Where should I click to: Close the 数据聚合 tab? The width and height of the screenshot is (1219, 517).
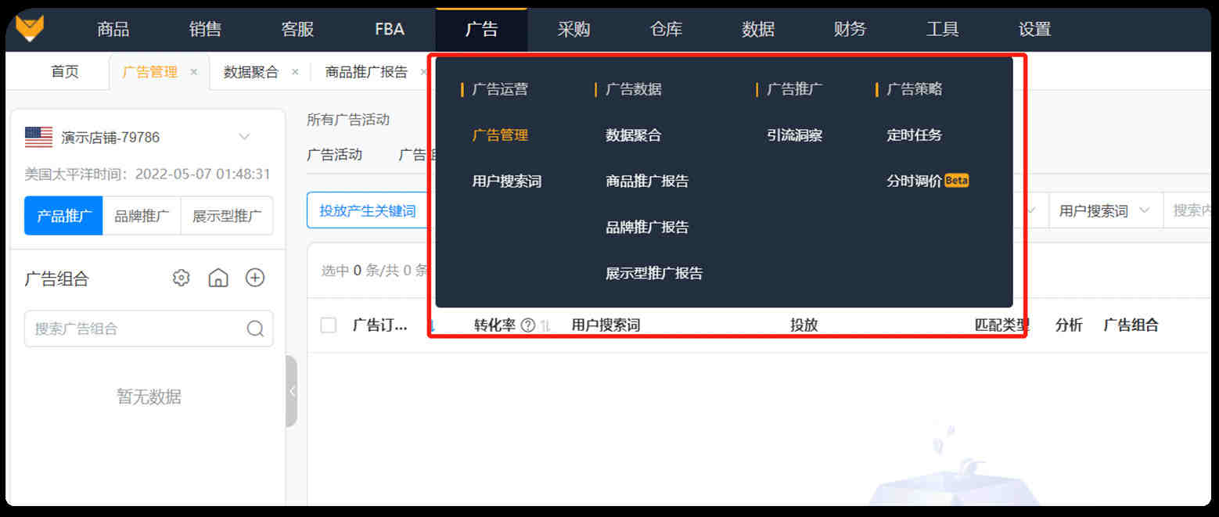click(x=295, y=72)
